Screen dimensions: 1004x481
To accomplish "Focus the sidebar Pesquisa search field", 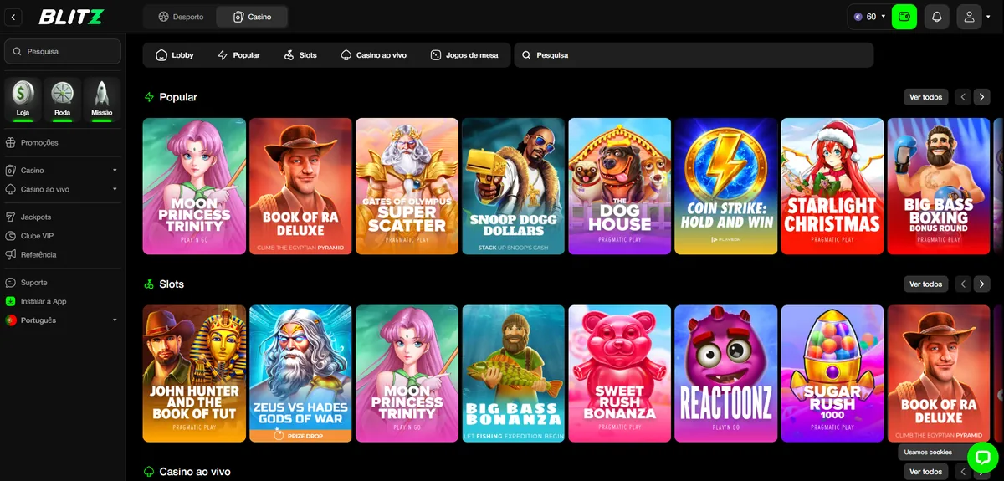I will click(63, 51).
